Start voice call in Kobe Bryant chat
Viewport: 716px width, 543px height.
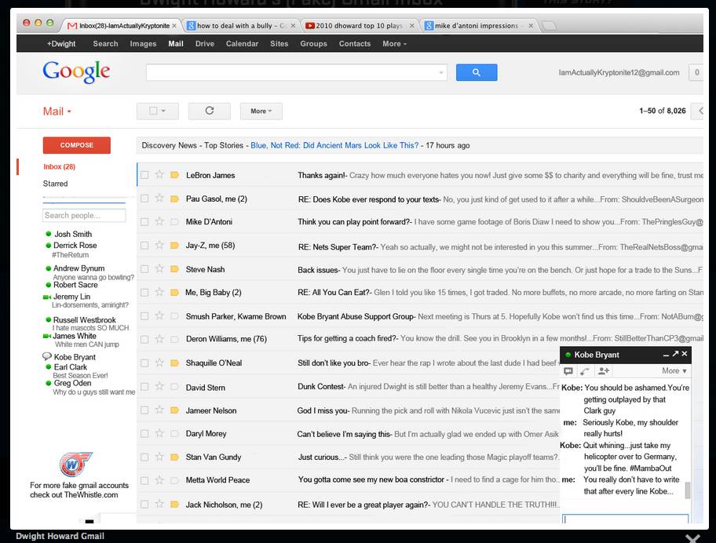(x=584, y=371)
